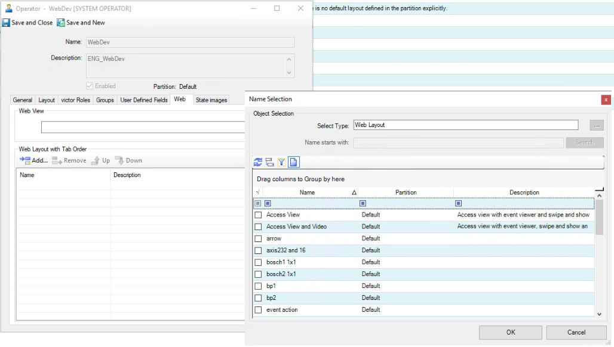
Task: Open the Select Type browse ellipsis button
Action: pyautogui.click(x=596, y=125)
